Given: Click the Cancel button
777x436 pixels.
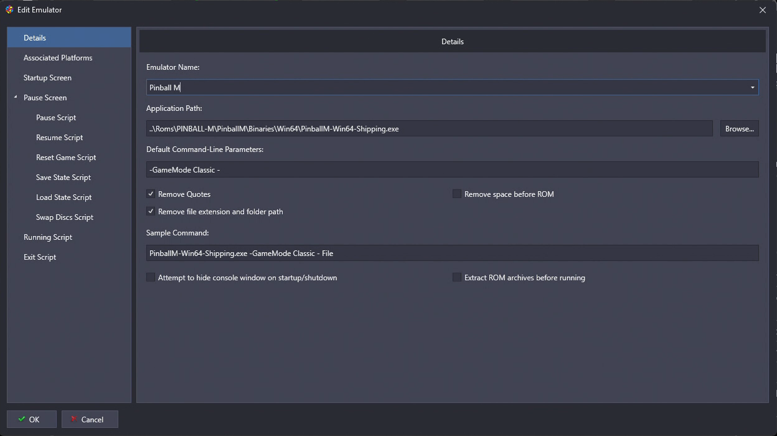Looking at the screenshot, I should click(90, 419).
